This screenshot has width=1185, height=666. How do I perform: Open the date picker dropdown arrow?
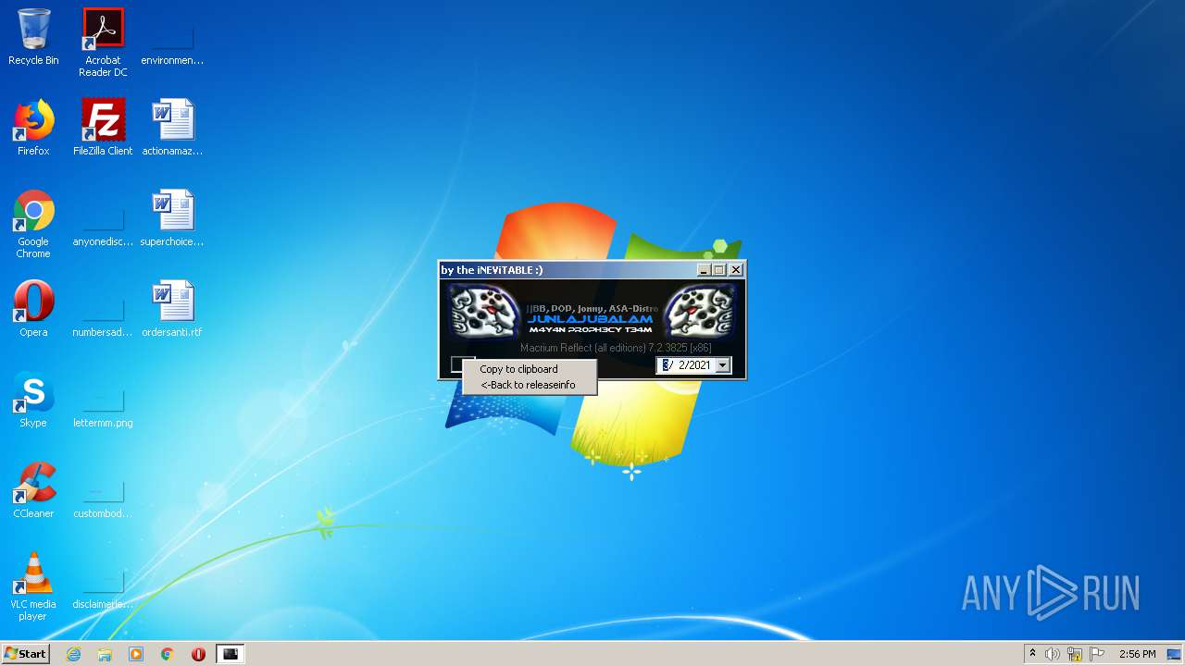coord(723,365)
